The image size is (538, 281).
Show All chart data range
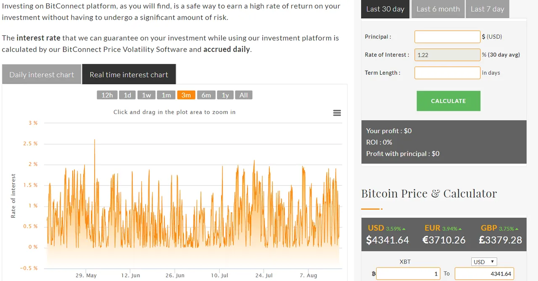(x=244, y=95)
